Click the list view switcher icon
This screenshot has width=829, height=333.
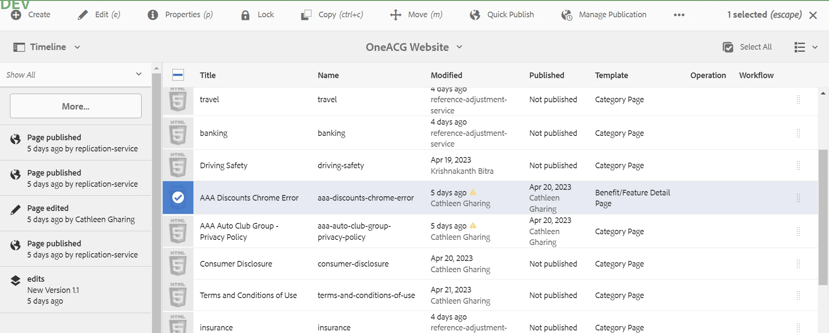800,47
